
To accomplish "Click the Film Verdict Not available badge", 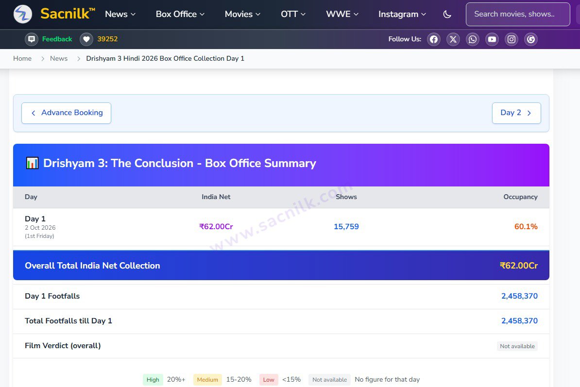I will point(517,346).
